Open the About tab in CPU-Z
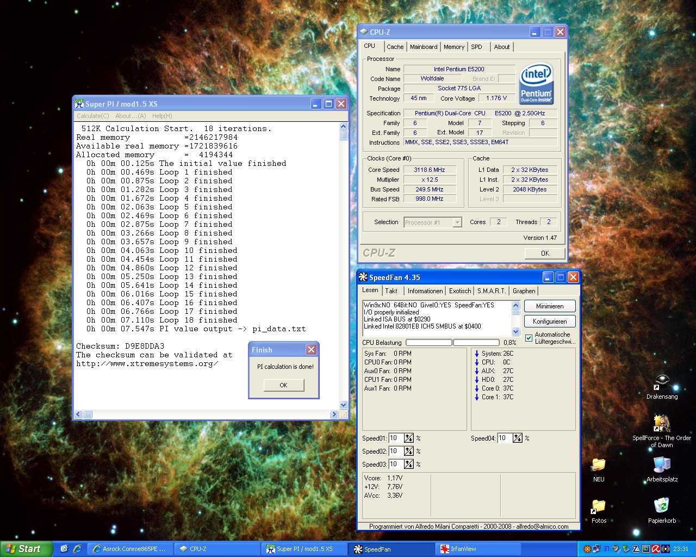Viewport: 696px width, 557px height. [x=502, y=47]
